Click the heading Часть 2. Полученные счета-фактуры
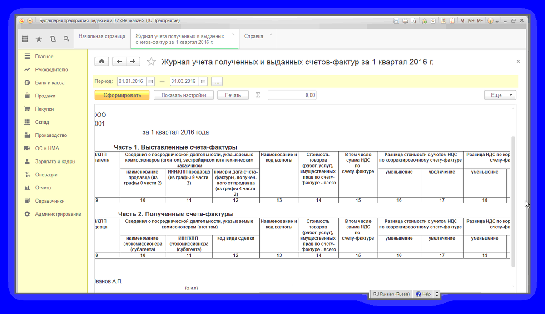The width and height of the screenshot is (545, 314). [176, 214]
